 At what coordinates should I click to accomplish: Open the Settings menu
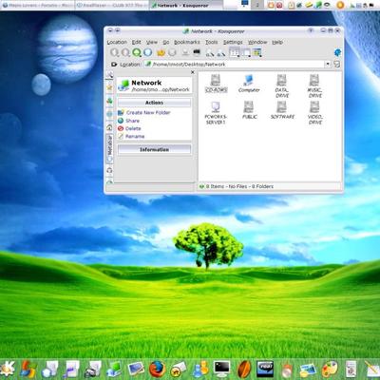pyautogui.click(x=233, y=42)
